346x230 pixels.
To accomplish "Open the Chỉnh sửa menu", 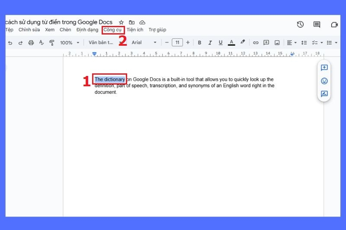I will pos(29,30).
